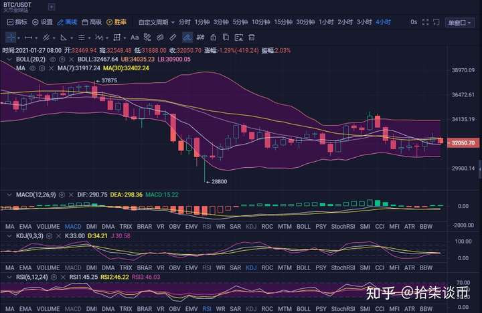Screen dimensions: 482x313
Task: Lock drawings with the padlock icon
Action: pyautogui.click(x=214, y=37)
